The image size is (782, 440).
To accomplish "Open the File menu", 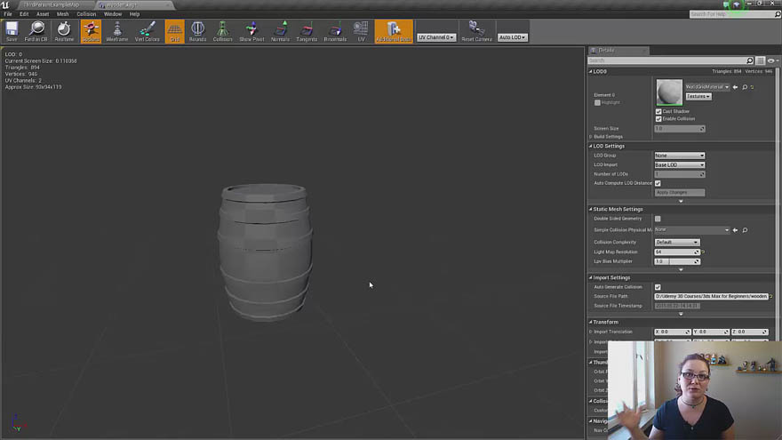I will pyautogui.click(x=8, y=14).
